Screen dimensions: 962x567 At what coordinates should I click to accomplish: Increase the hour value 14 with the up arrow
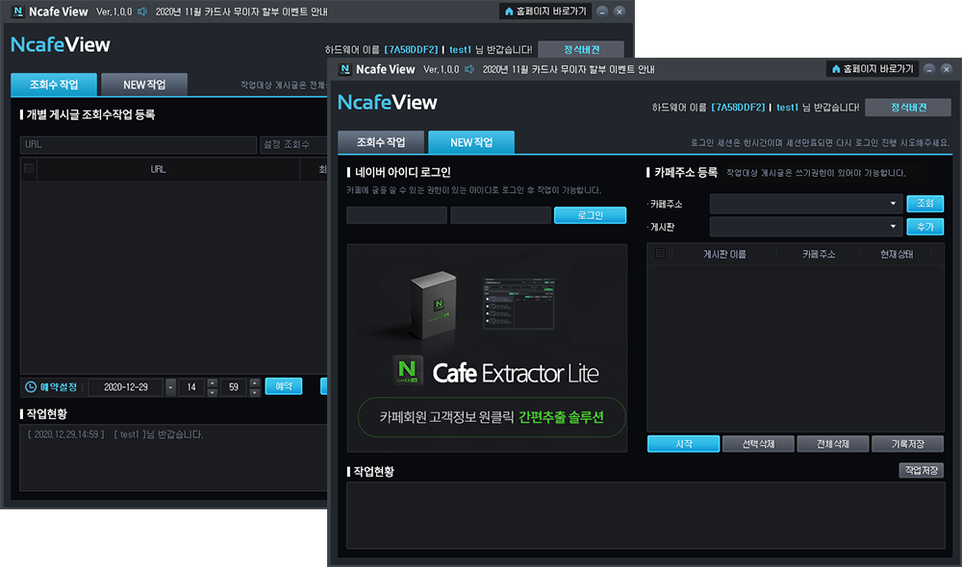(213, 383)
